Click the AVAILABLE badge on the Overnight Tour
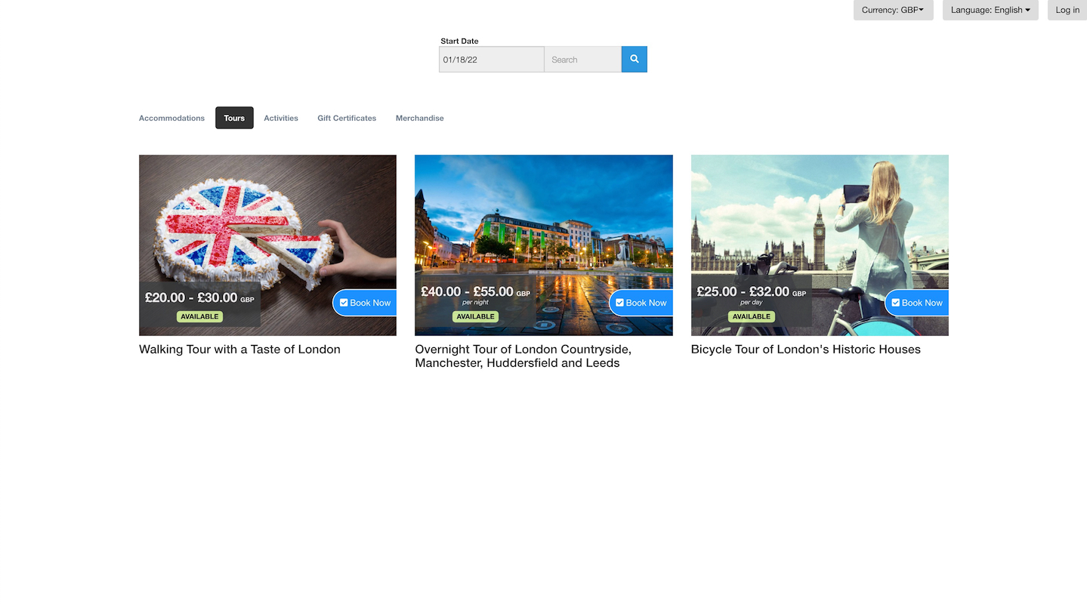 [x=476, y=316]
